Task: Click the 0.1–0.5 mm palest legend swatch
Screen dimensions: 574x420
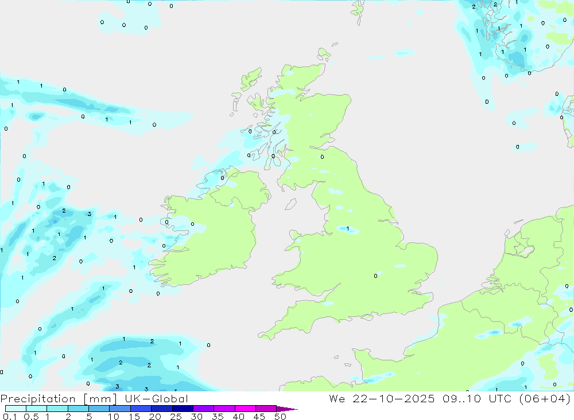Action: click(x=15, y=409)
